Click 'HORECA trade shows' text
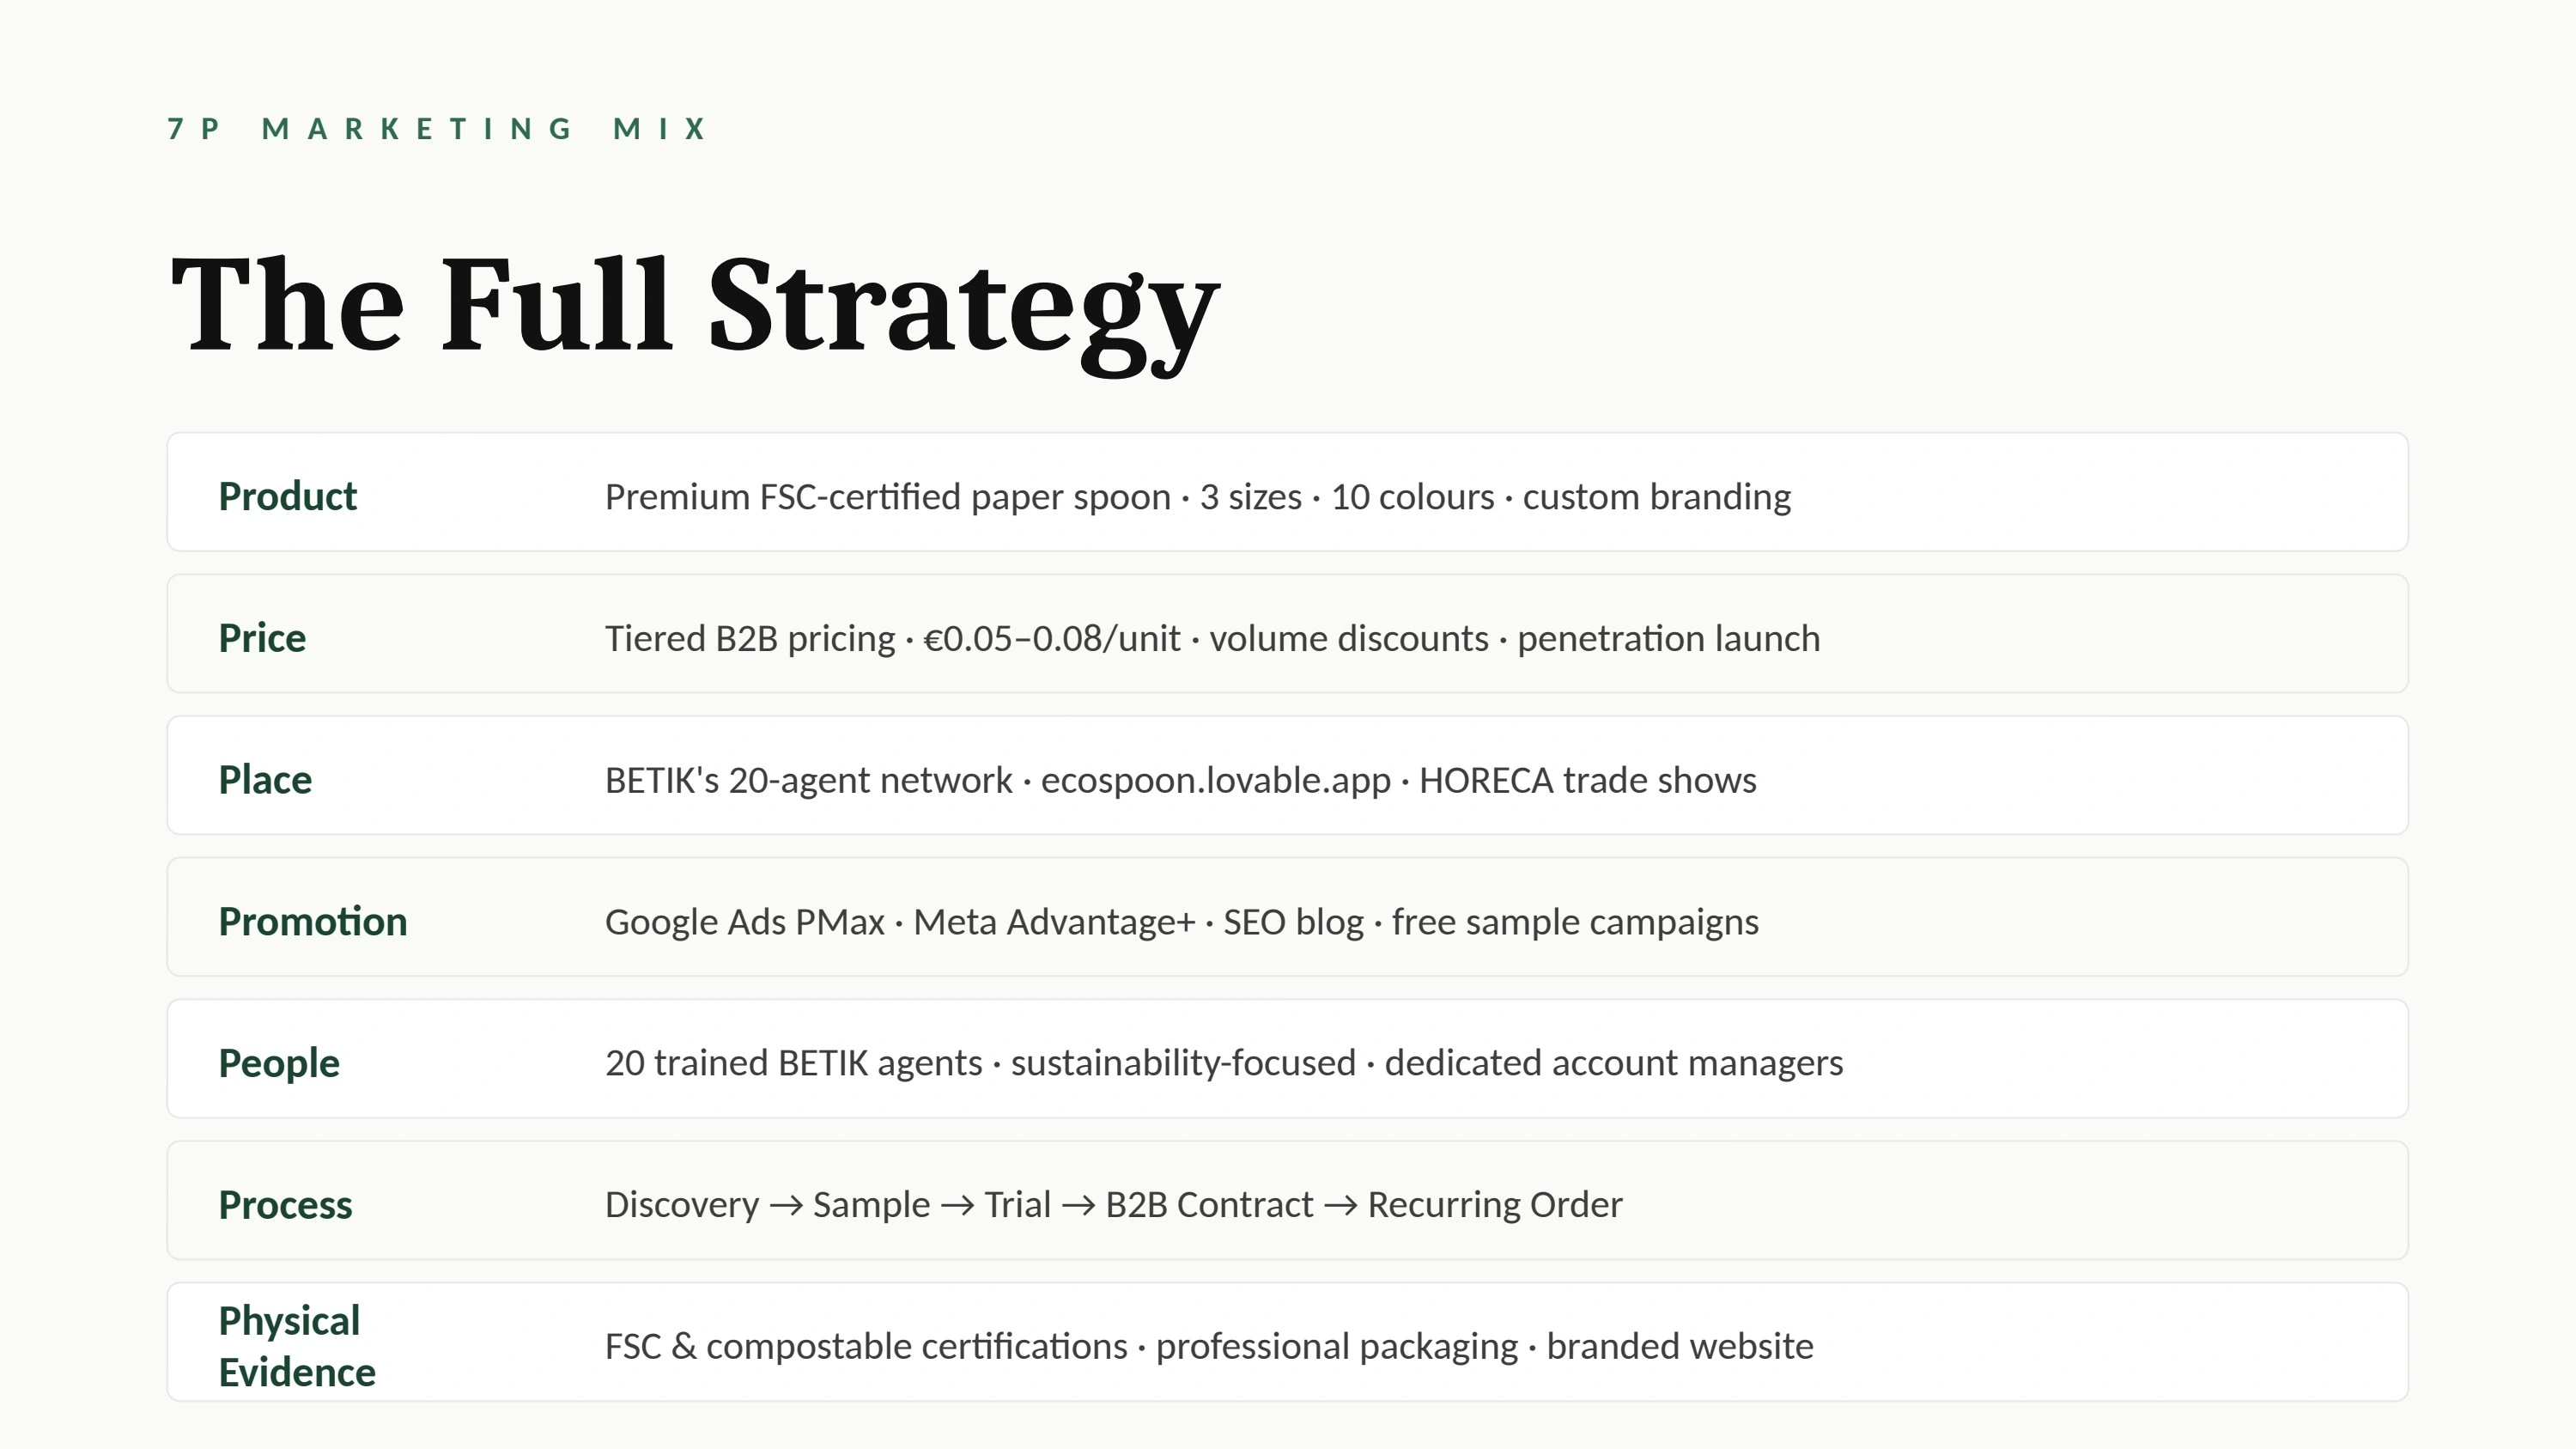The height and width of the screenshot is (1449, 2576). [1588, 780]
